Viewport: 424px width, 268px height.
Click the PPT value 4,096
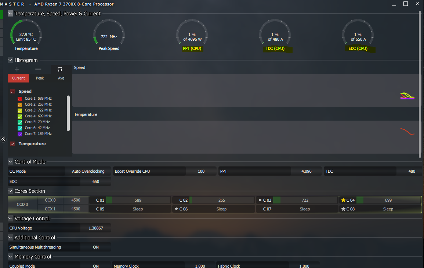pyautogui.click(x=307, y=171)
